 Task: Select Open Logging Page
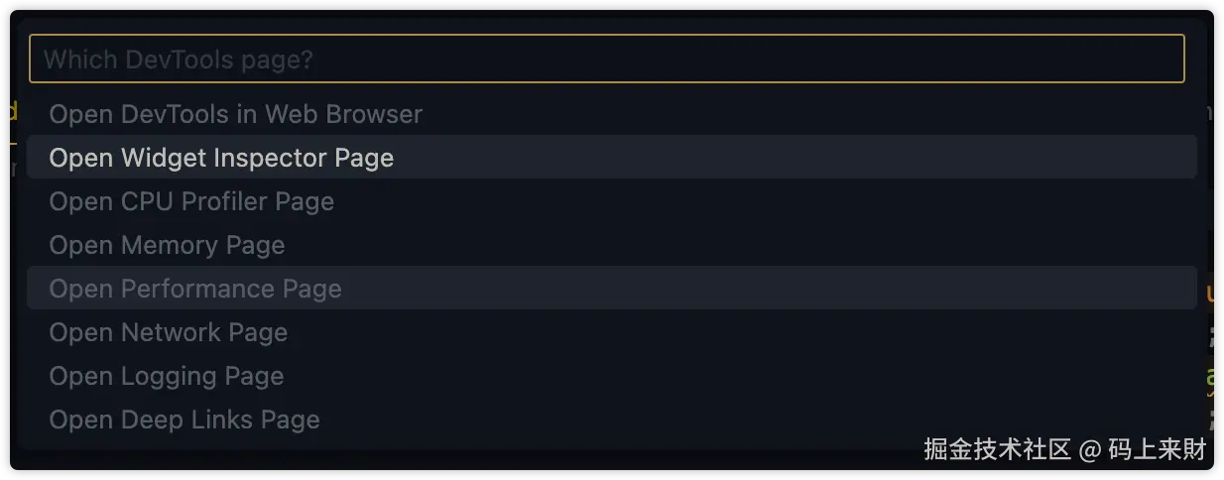pos(167,376)
